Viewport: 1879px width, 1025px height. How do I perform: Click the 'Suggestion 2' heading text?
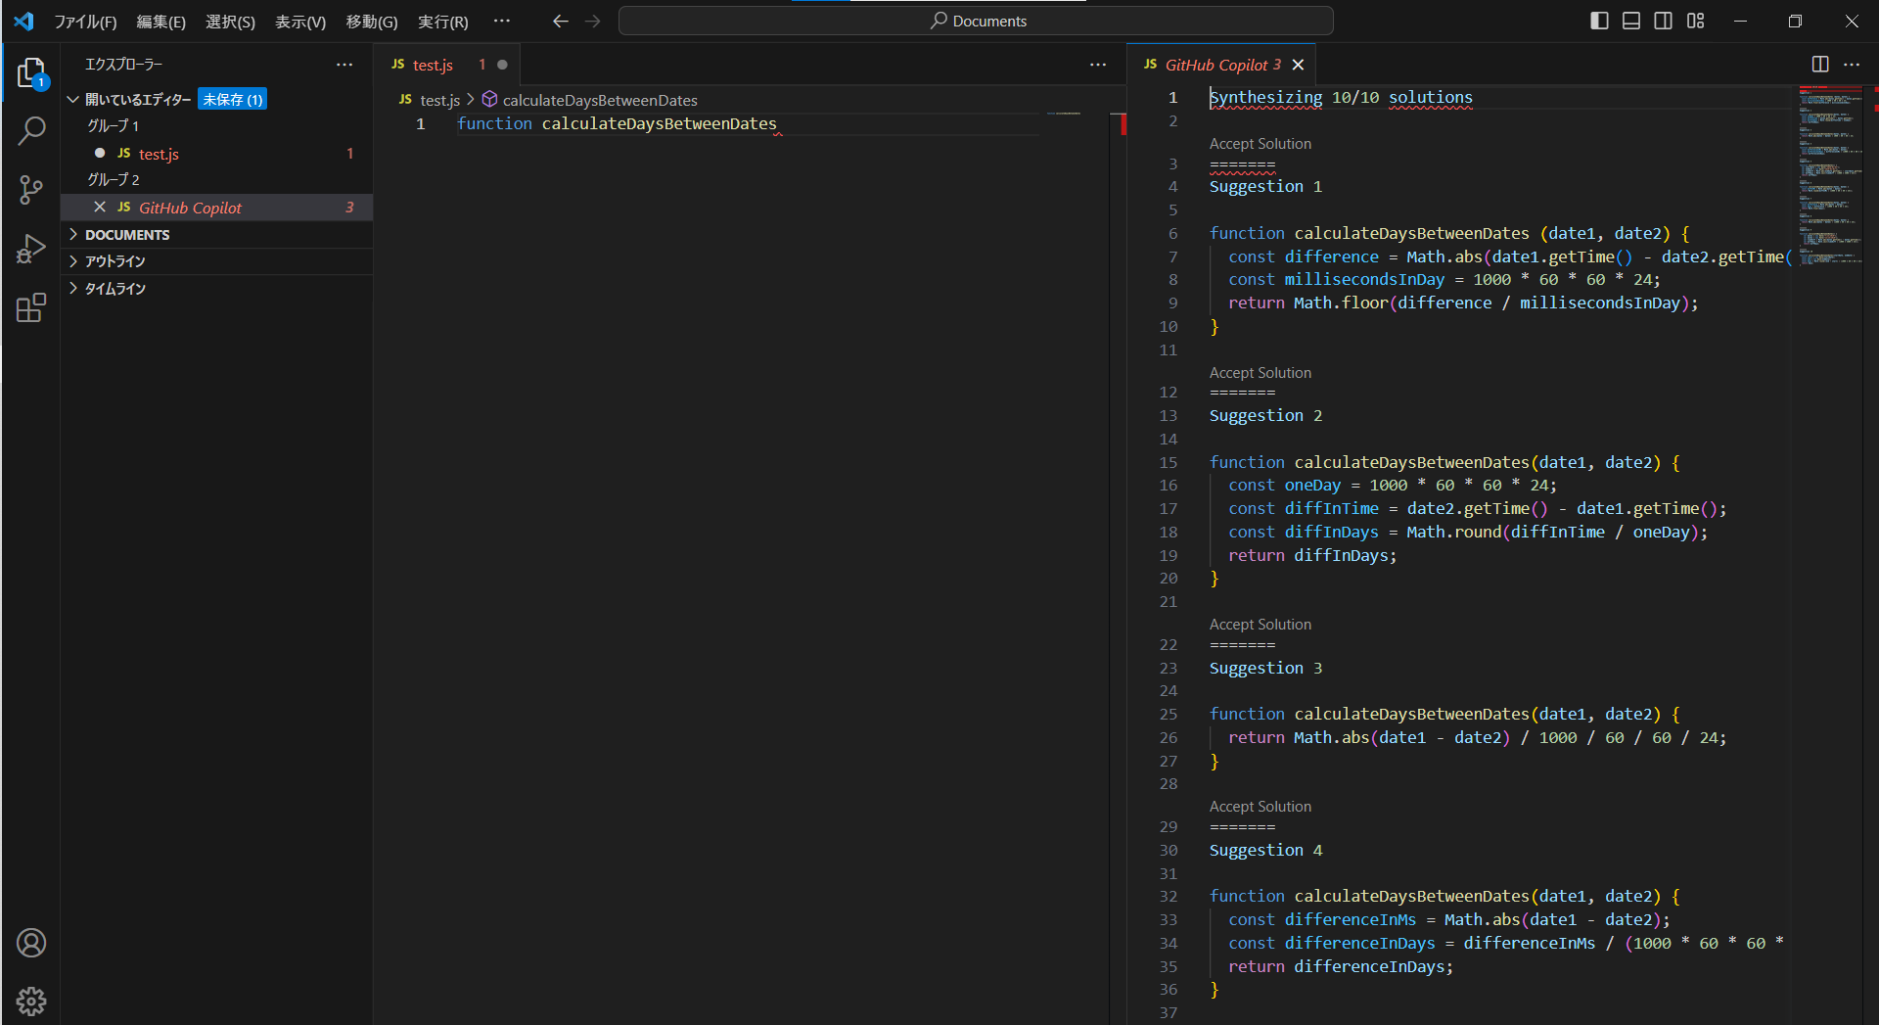click(x=1265, y=415)
